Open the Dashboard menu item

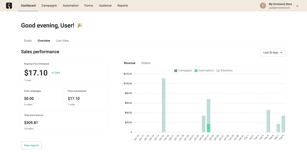pos(28,5)
